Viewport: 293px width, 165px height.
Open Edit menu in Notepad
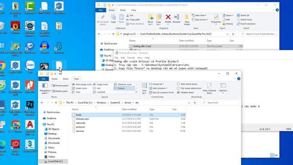click(x=123, y=58)
